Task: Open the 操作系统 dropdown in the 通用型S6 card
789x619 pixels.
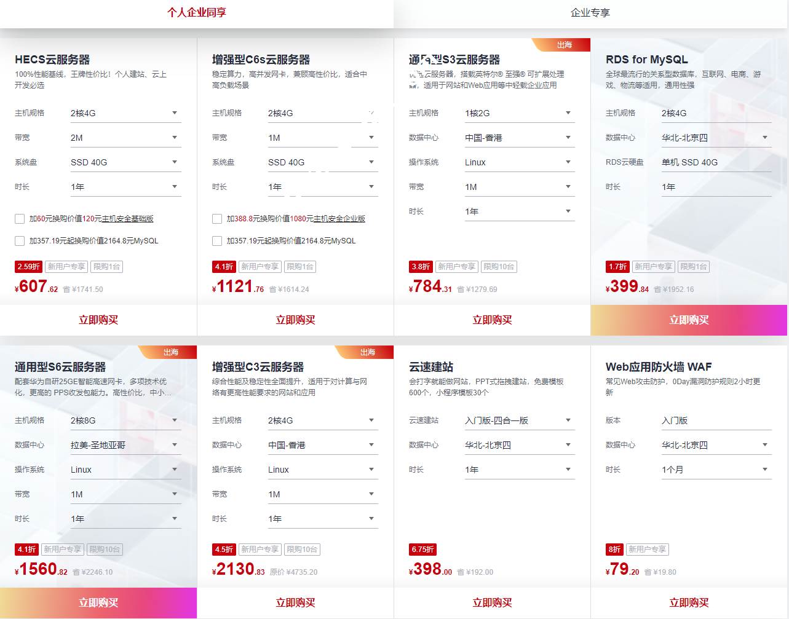Action: (x=125, y=470)
